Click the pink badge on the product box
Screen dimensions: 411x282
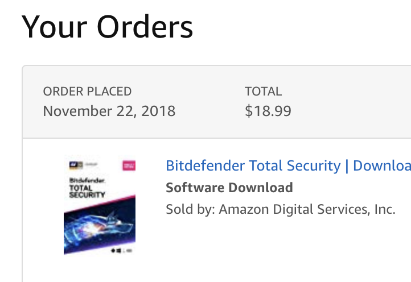pos(129,166)
